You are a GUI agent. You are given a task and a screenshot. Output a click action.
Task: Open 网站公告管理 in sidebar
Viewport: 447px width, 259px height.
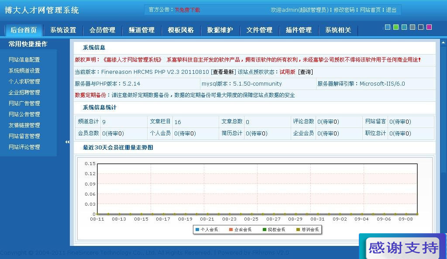coord(24,114)
